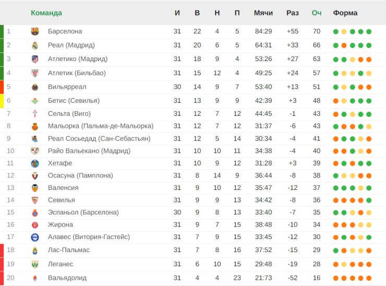386x286 pixels.
Task: Click the Villarreal yellow crest icon
Action: 35,87
